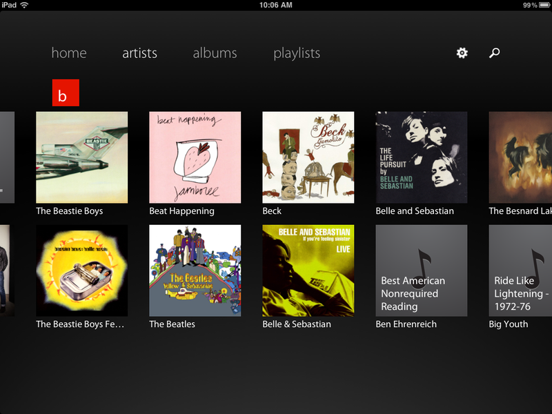Select The Beatles Yellow Submarine cover
The width and height of the screenshot is (552, 414).
(x=195, y=270)
